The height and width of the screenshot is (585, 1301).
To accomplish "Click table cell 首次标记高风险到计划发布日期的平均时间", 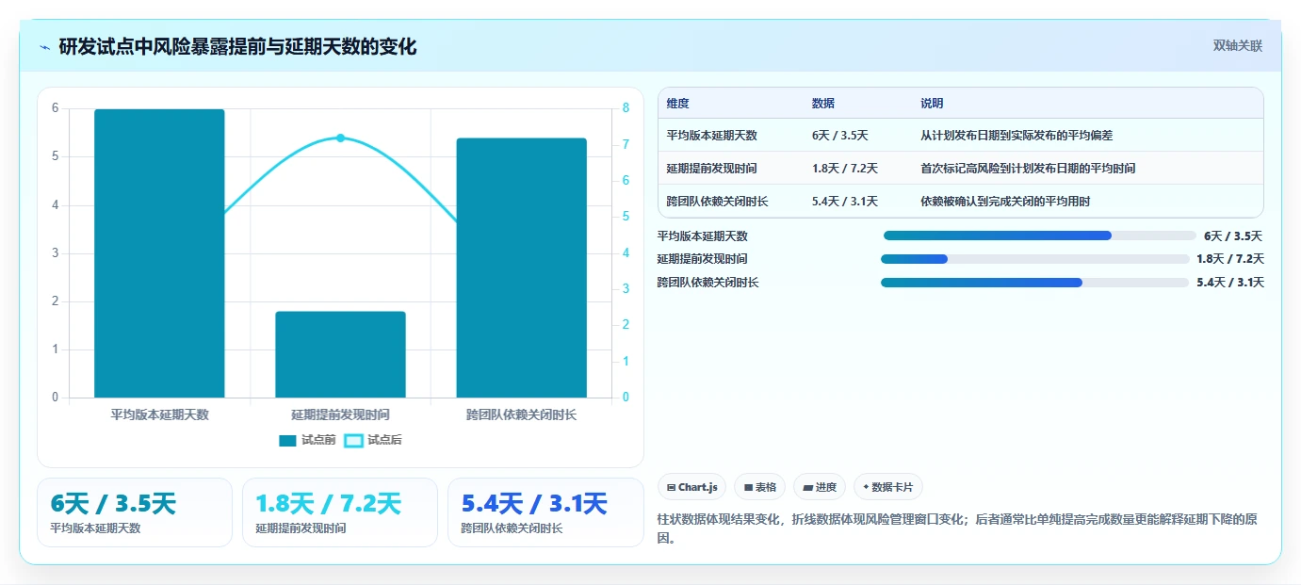I will pos(1028,169).
